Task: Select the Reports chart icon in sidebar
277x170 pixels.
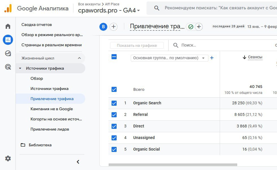Action: coord(8,40)
